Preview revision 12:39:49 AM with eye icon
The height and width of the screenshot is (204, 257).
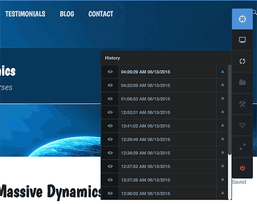click(x=110, y=139)
